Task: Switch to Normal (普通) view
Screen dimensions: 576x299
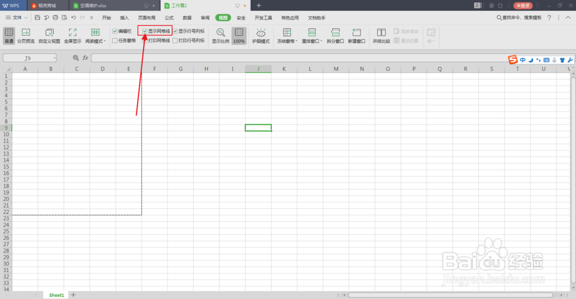Action: [9, 36]
